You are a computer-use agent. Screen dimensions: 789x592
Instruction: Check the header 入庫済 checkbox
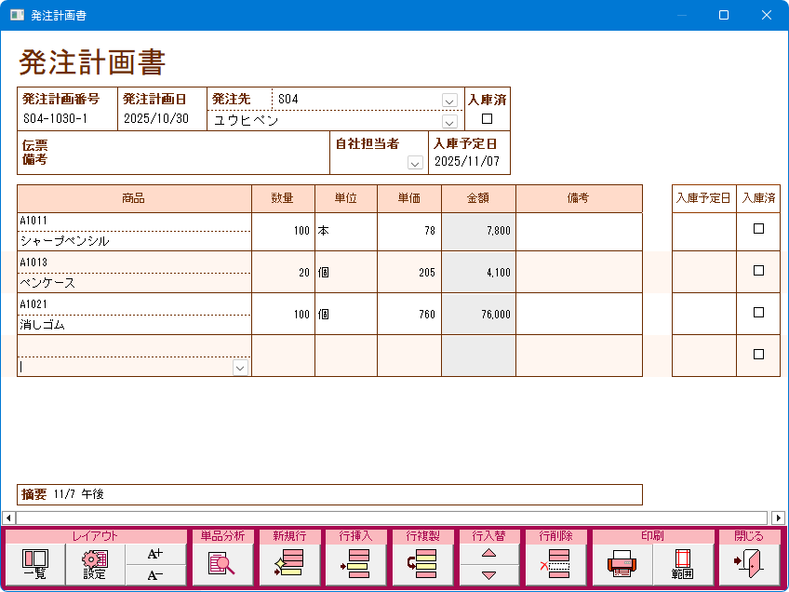(x=487, y=119)
